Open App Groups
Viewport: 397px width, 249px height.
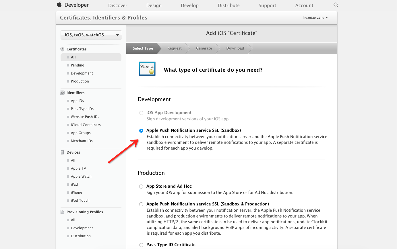click(81, 133)
